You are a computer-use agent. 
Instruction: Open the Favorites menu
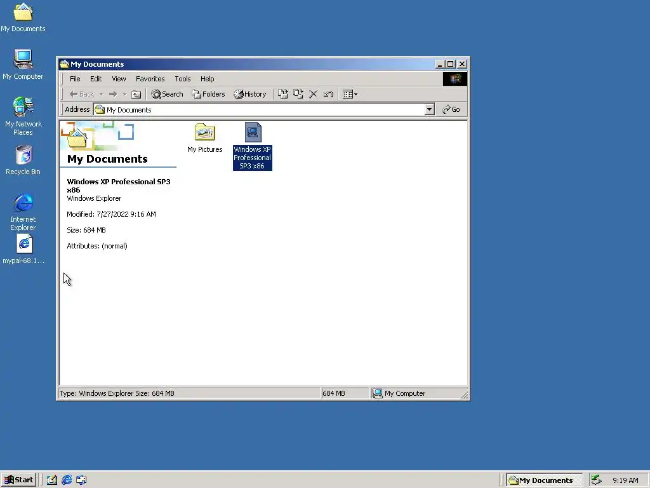click(x=150, y=79)
